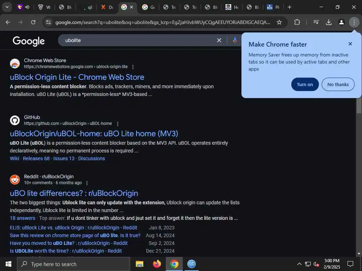This screenshot has width=362, height=271.
Task: Open Firefox from taskbar
Action: (157, 264)
